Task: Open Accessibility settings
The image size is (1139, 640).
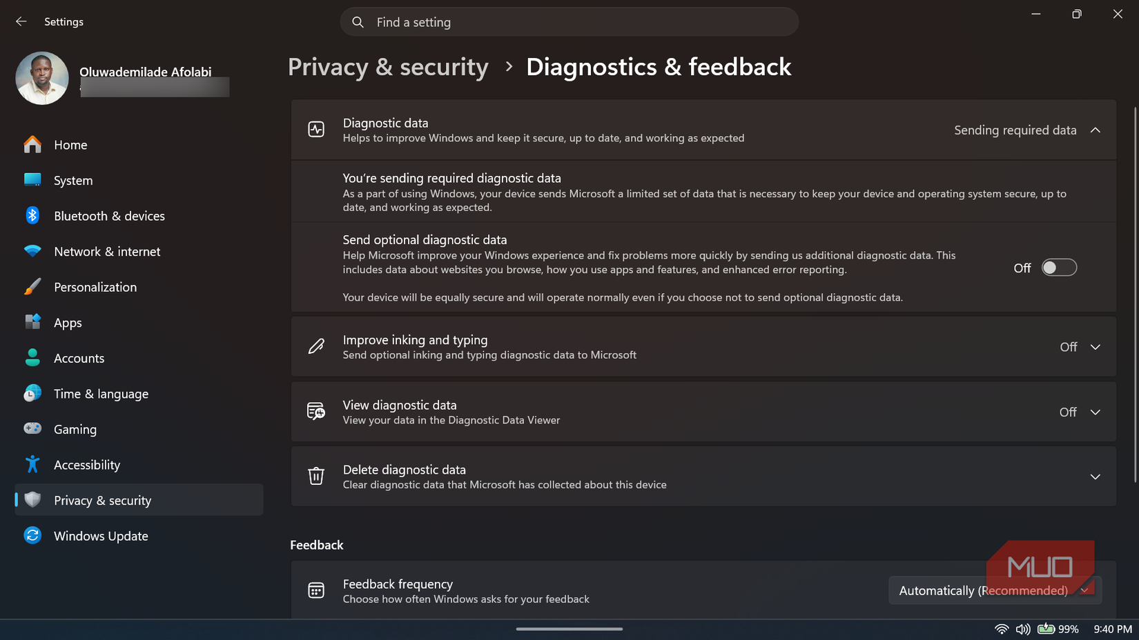Action: click(139, 465)
